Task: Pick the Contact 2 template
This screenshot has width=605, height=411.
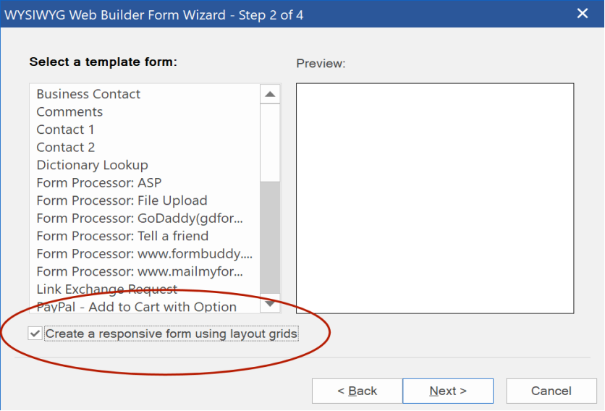Action: tap(66, 148)
